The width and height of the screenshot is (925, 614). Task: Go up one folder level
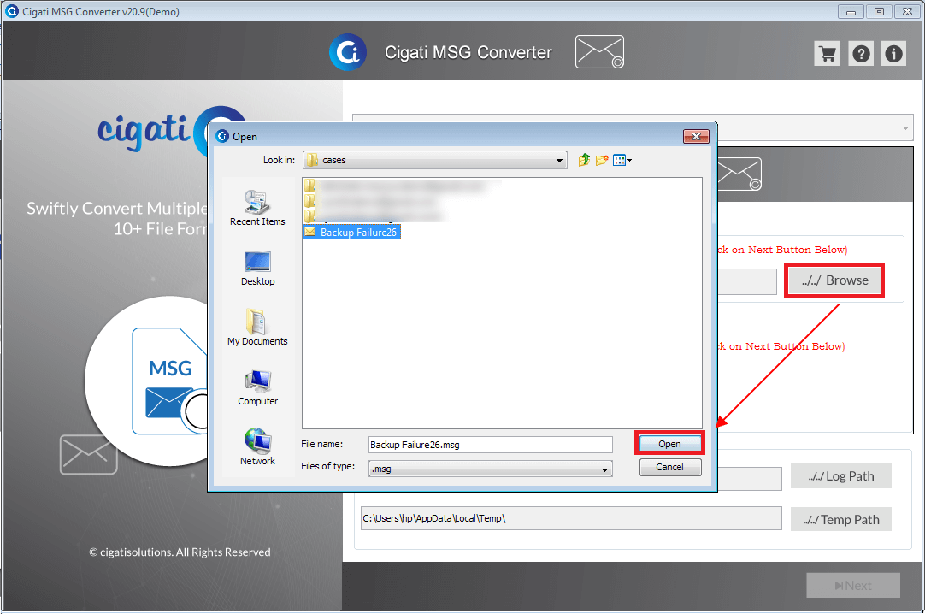point(584,160)
